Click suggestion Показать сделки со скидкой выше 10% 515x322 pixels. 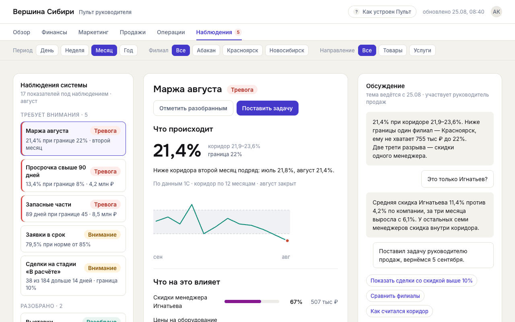click(422, 281)
